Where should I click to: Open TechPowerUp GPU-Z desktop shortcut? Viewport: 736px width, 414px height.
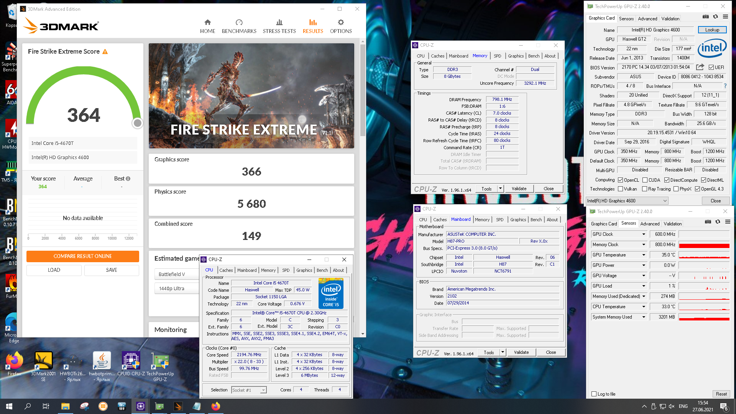[160, 366]
